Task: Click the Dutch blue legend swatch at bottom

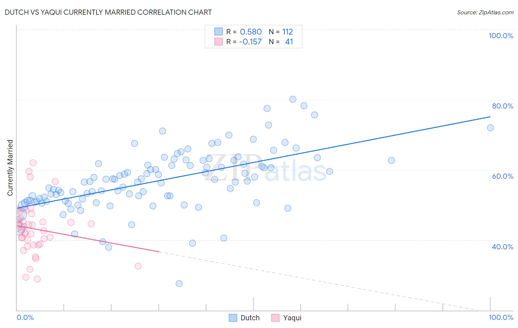Action: 233,318
